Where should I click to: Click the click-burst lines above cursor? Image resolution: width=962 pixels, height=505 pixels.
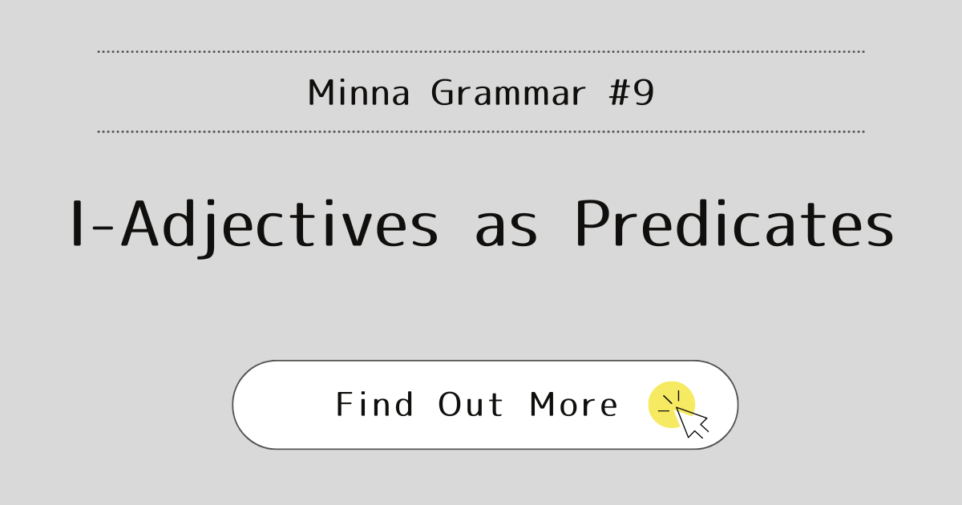click(x=669, y=402)
